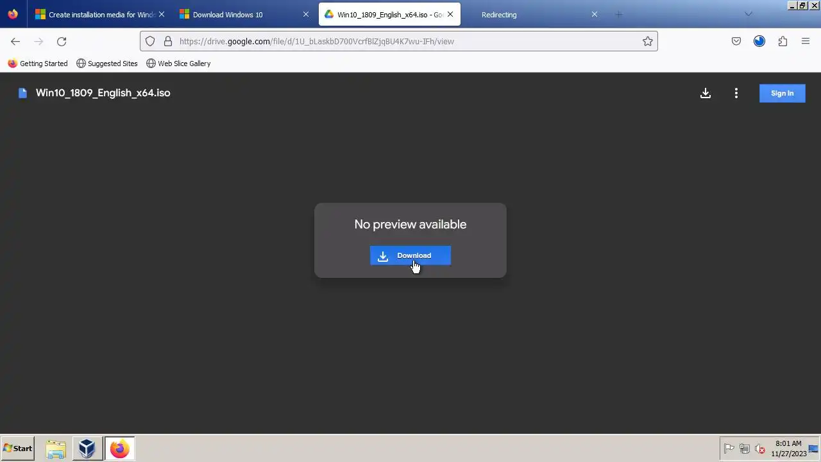821x462 pixels.
Task: Open VirtualBox from the taskbar
Action: pyautogui.click(x=87, y=449)
